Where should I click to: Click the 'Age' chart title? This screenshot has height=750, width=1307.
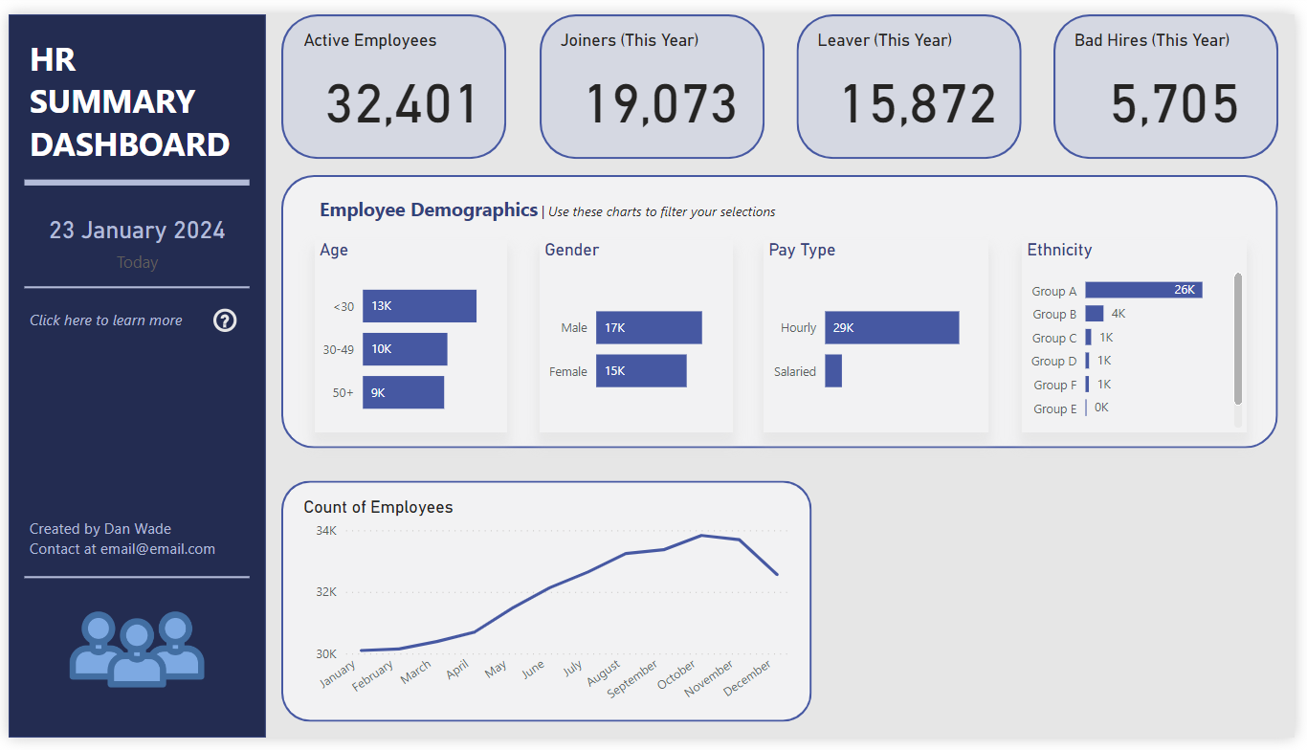(334, 251)
